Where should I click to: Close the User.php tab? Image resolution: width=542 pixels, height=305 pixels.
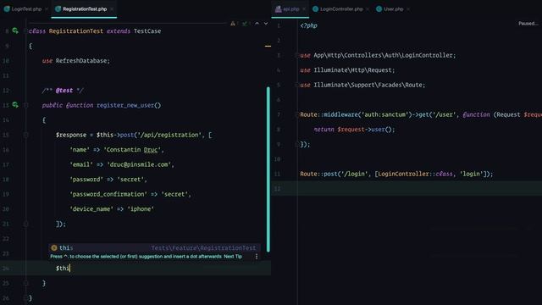pos(408,9)
